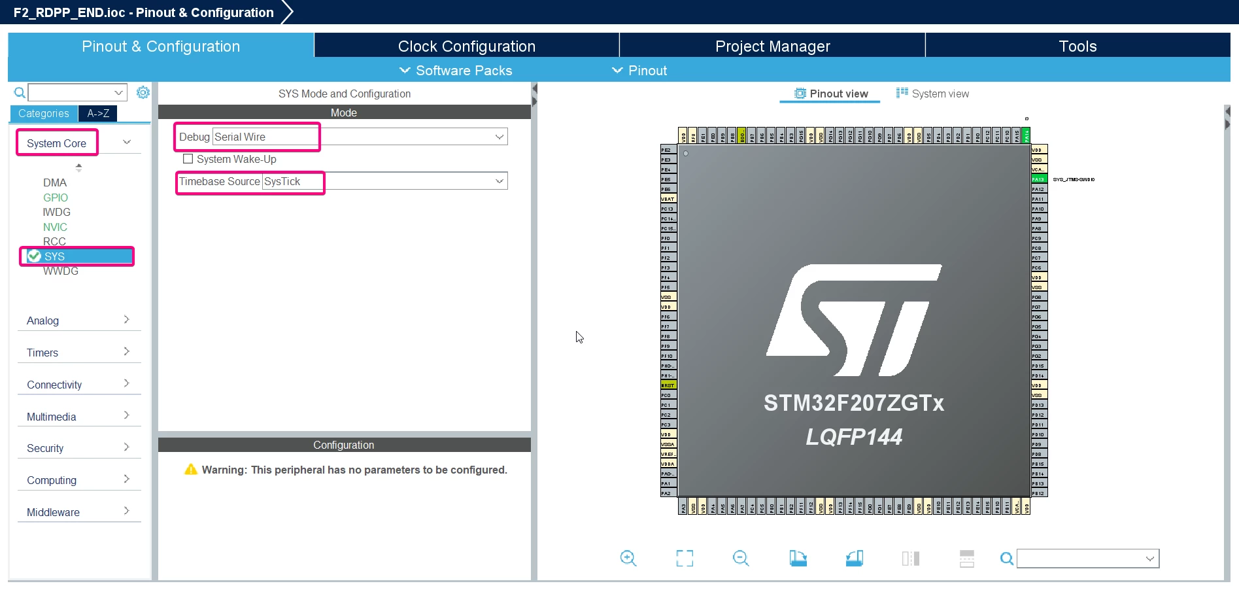Select RCC in System Core list
Screen dimensions: 1239x590
click(x=54, y=241)
